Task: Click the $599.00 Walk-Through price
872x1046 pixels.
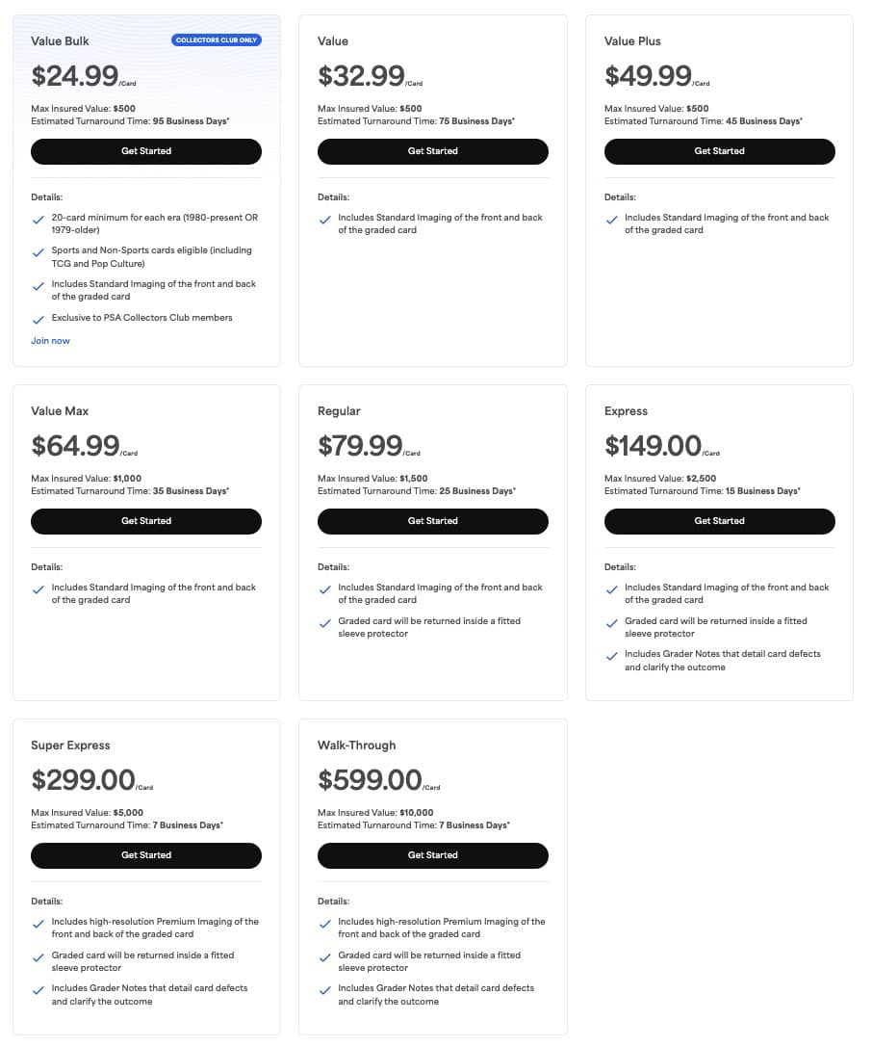Action: click(371, 779)
